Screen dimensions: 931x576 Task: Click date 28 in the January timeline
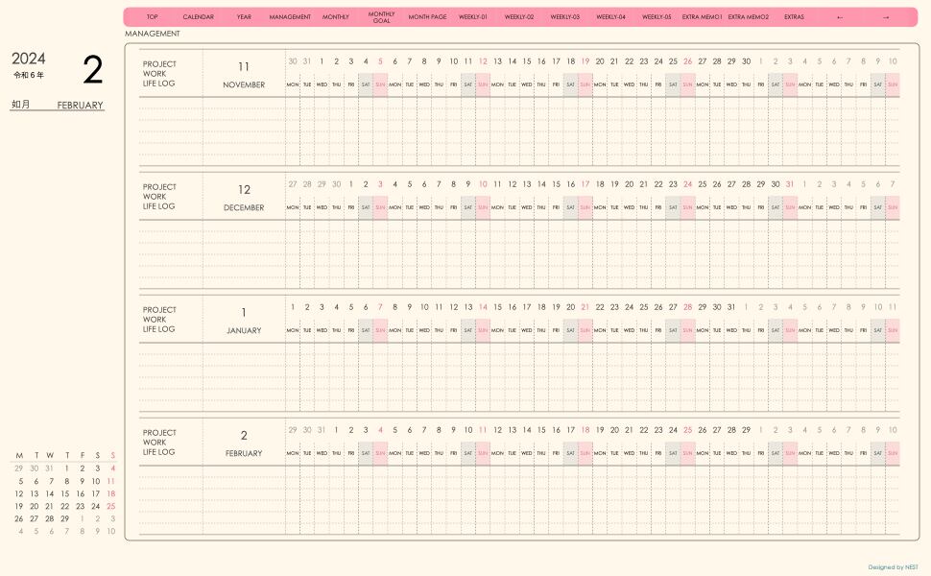tap(687, 307)
